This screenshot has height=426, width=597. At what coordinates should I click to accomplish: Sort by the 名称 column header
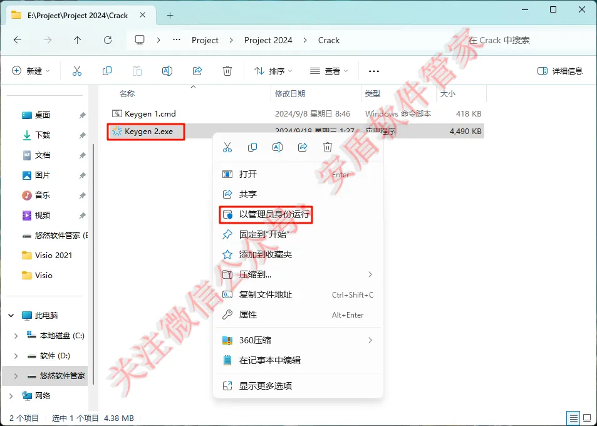(127, 93)
